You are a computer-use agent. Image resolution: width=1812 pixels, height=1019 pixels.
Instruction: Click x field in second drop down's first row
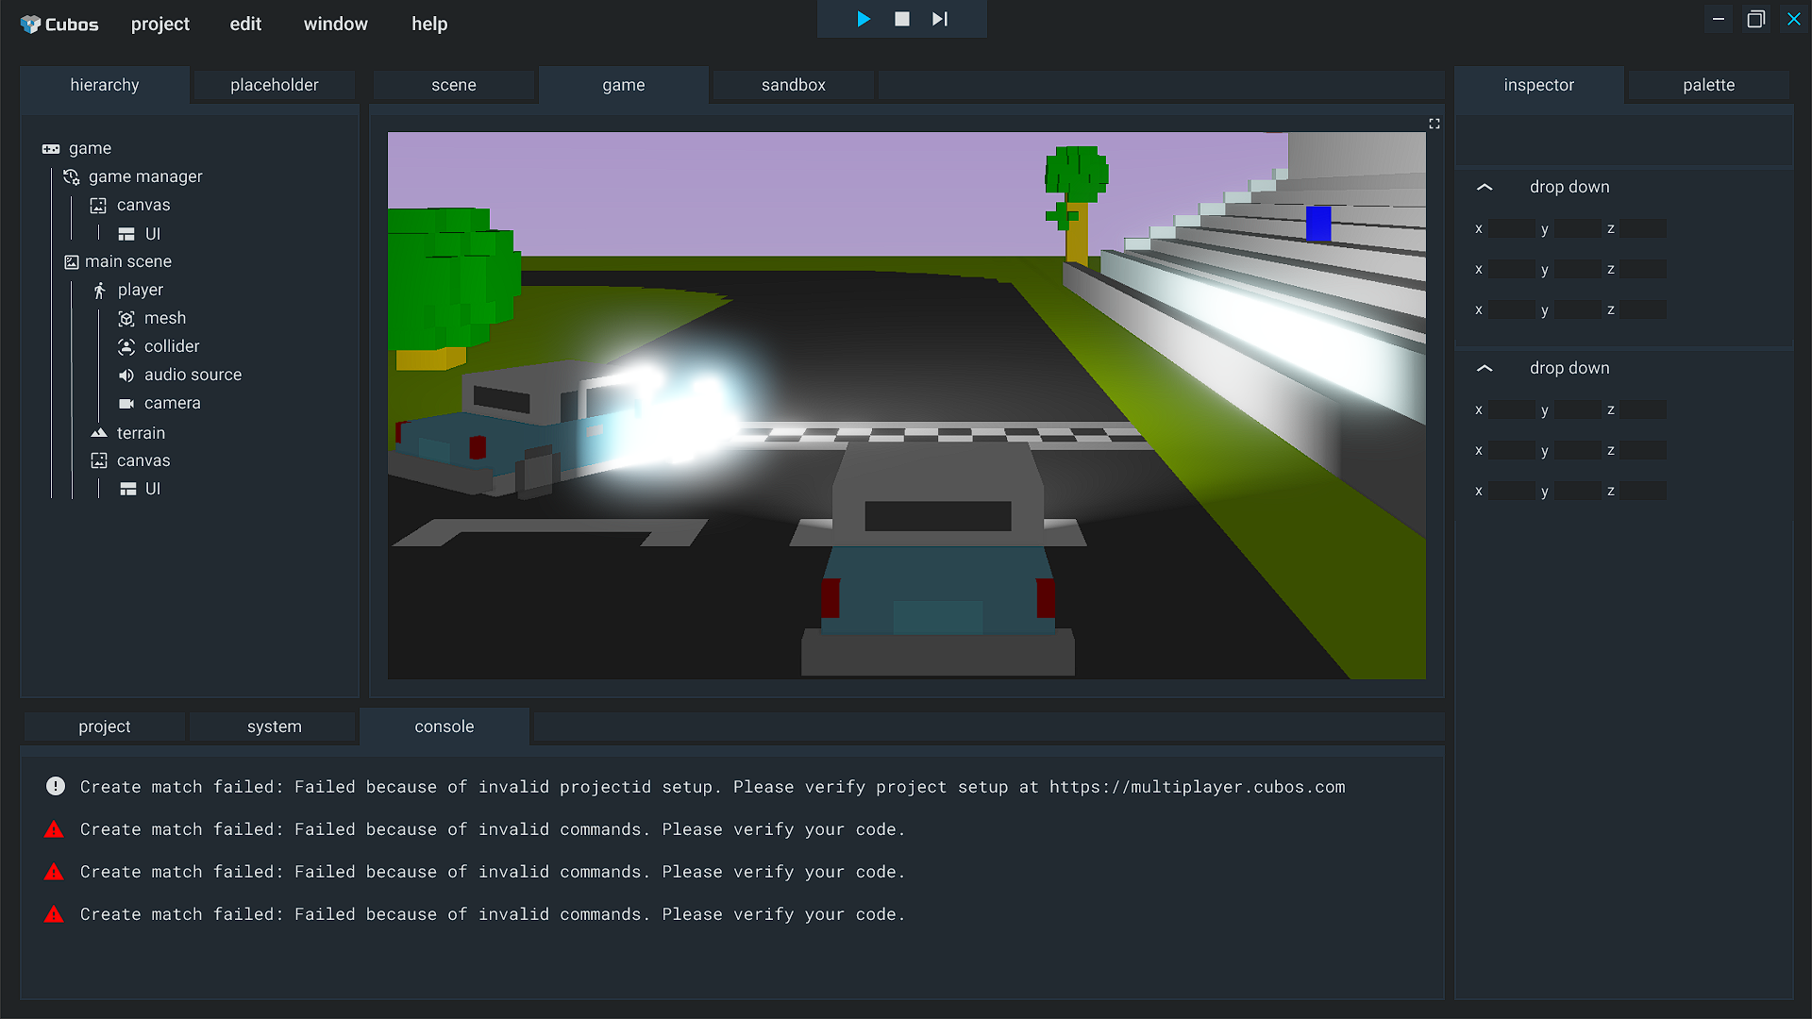coord(1512,409)
